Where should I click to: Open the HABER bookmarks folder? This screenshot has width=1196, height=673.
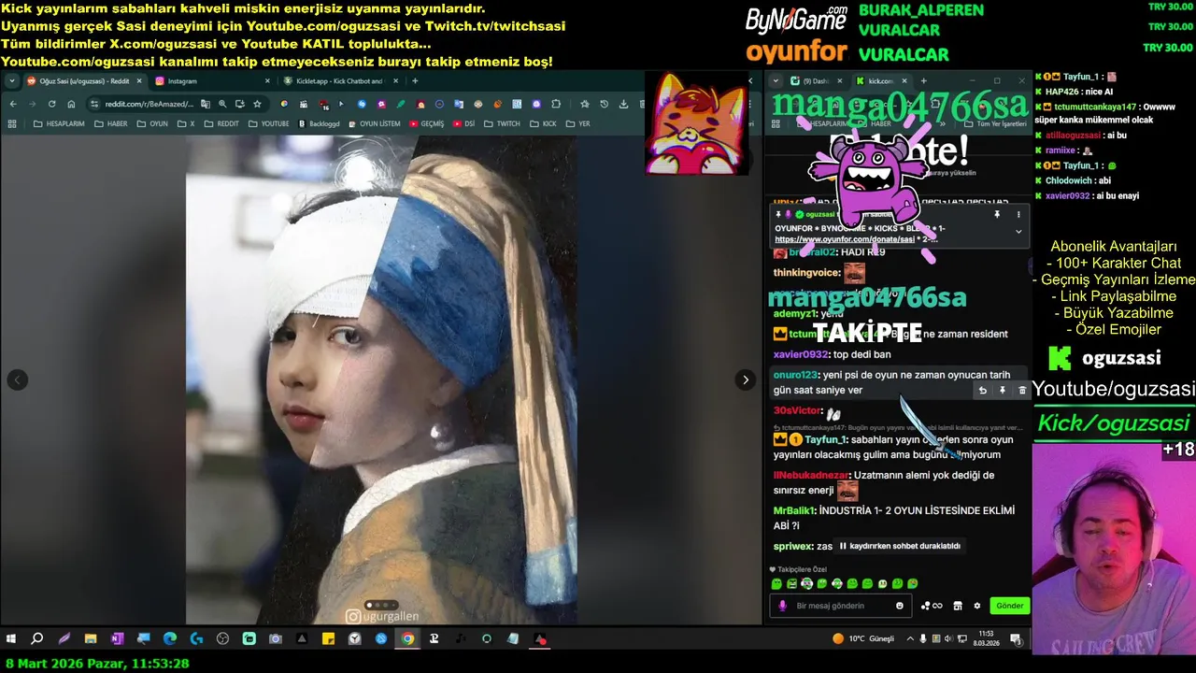111,123
